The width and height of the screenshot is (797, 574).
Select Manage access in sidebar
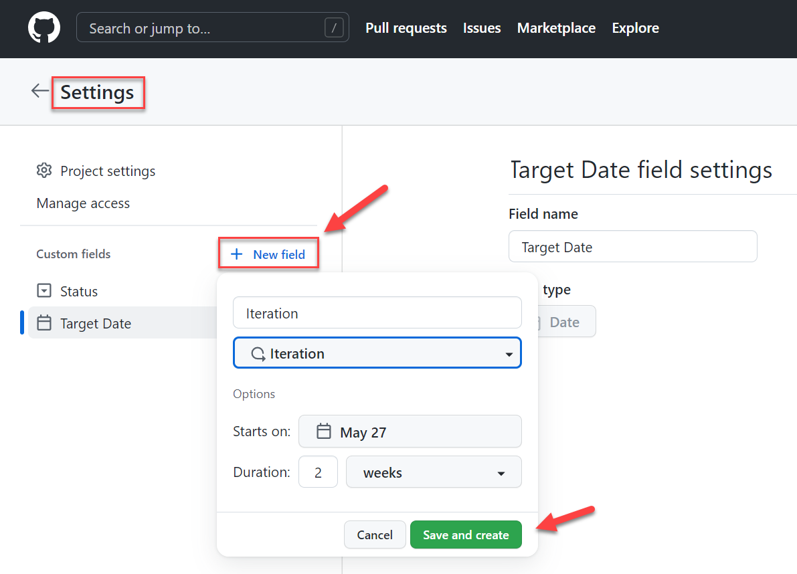(83, 203)
